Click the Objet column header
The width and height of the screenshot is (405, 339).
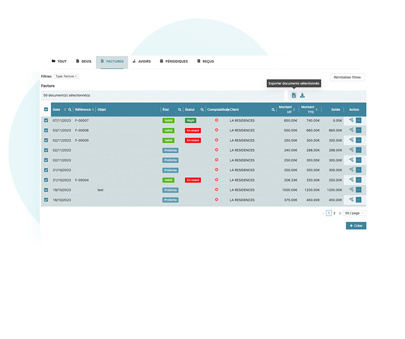click(101, 110)
